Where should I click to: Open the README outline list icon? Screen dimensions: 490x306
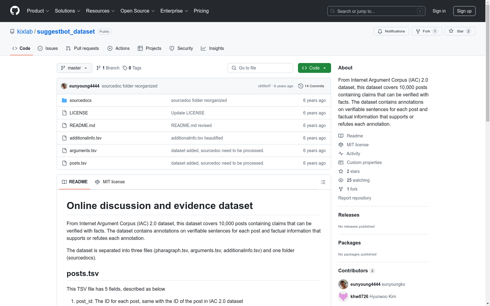(x=323, y=182)
